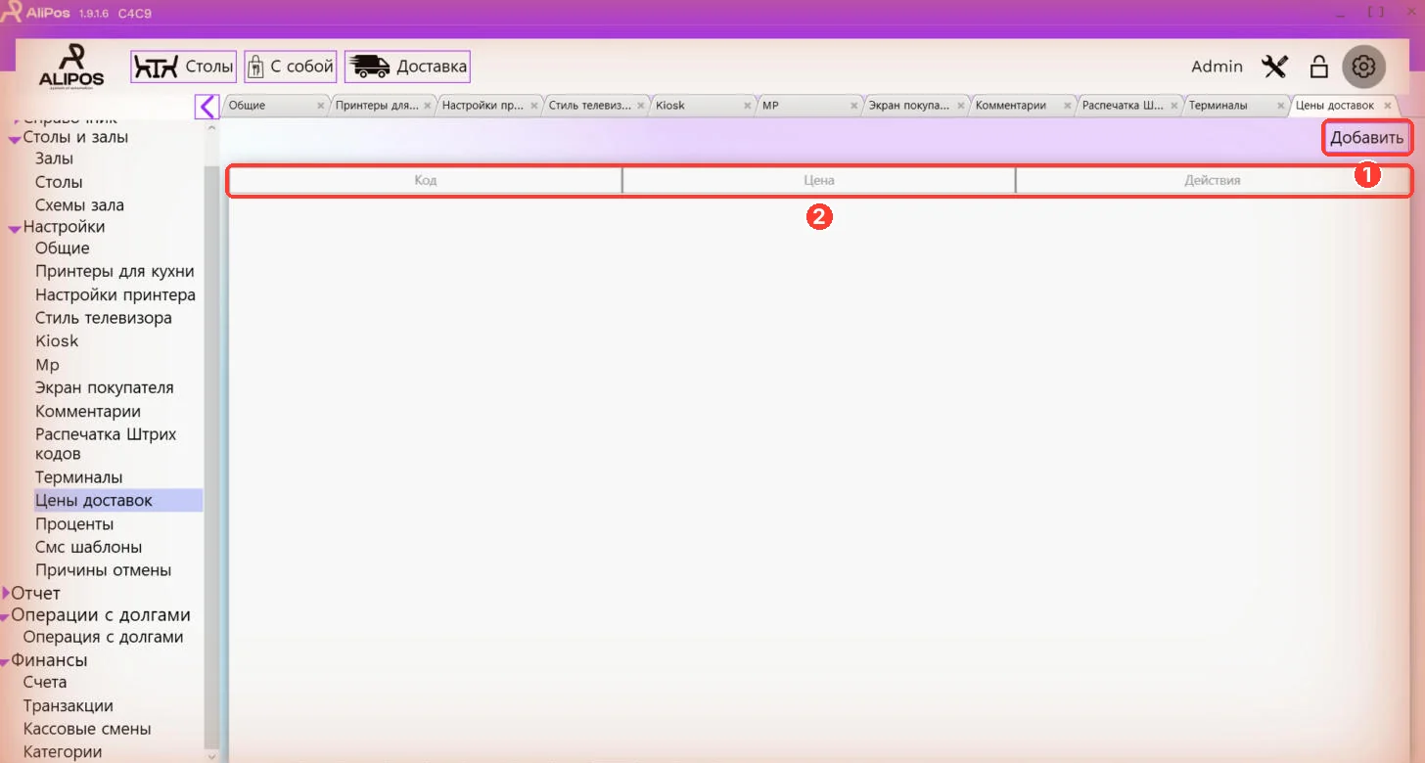Viewport: 1425px width, 763px height.
Task: Open the gear settings icon
Action: (1364, 67)
